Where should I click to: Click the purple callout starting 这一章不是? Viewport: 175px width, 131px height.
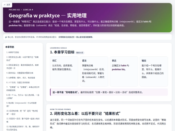click(109, 92)
